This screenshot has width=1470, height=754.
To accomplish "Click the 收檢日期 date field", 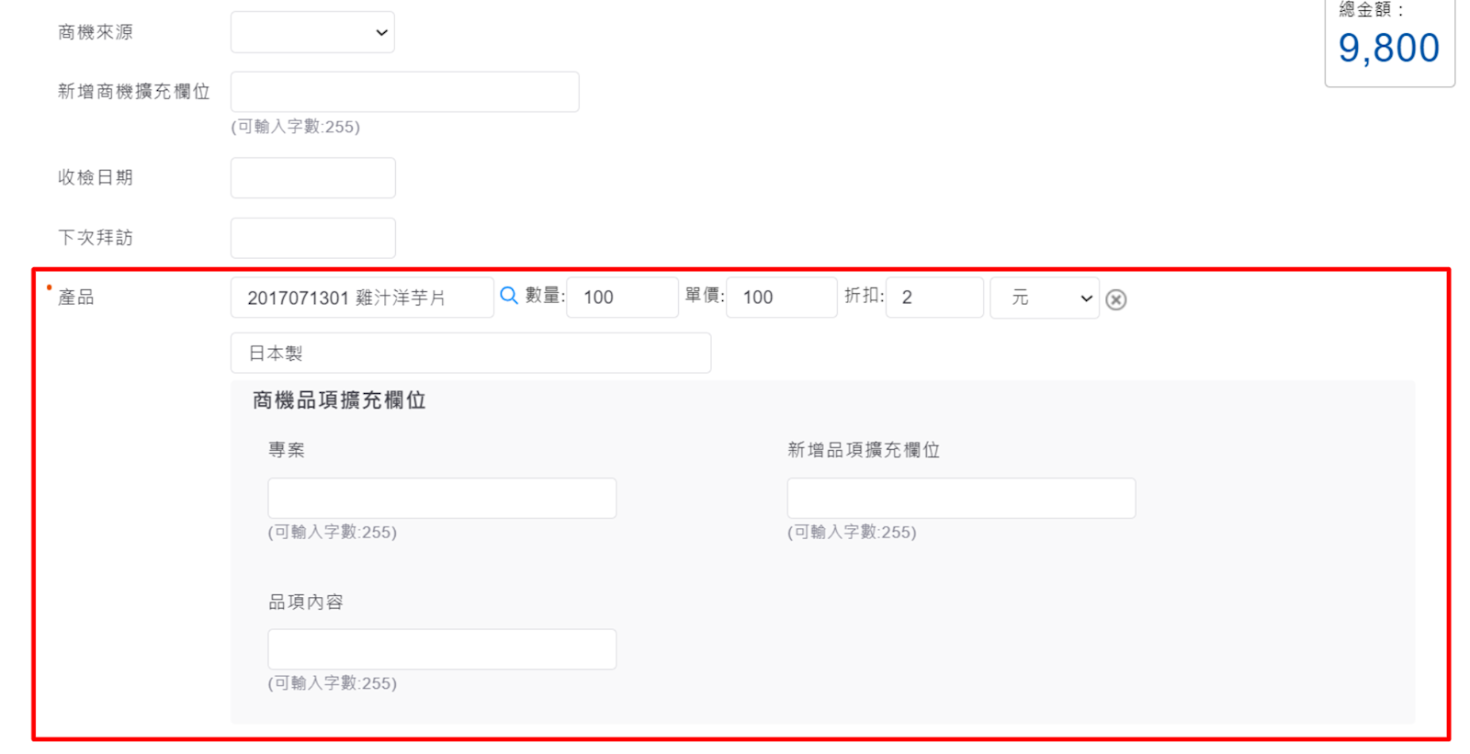I will click(x=313, y=177).
